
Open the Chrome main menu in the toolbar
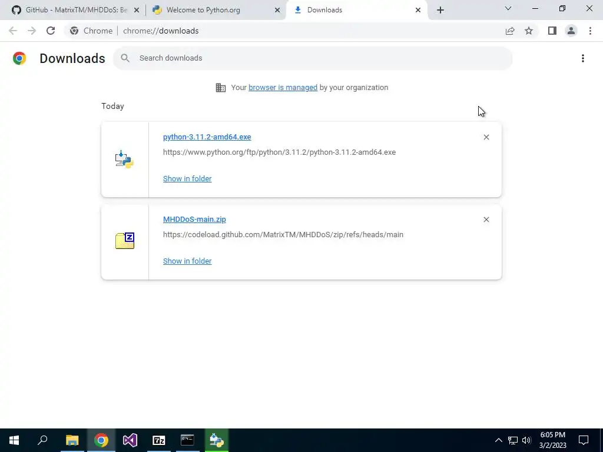coord(590,31)
